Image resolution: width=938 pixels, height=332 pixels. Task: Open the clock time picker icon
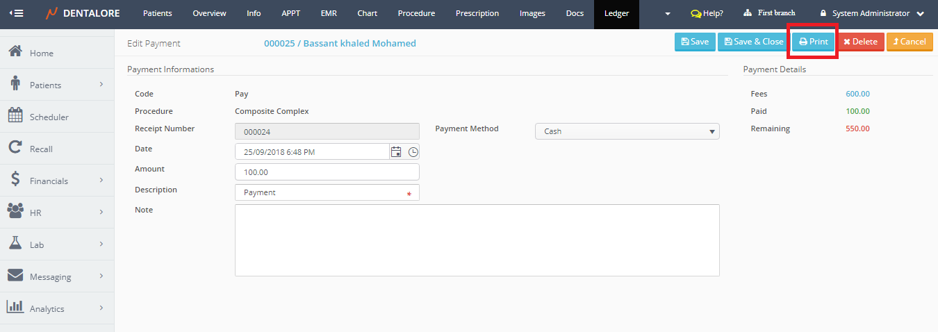coord(413,152)
